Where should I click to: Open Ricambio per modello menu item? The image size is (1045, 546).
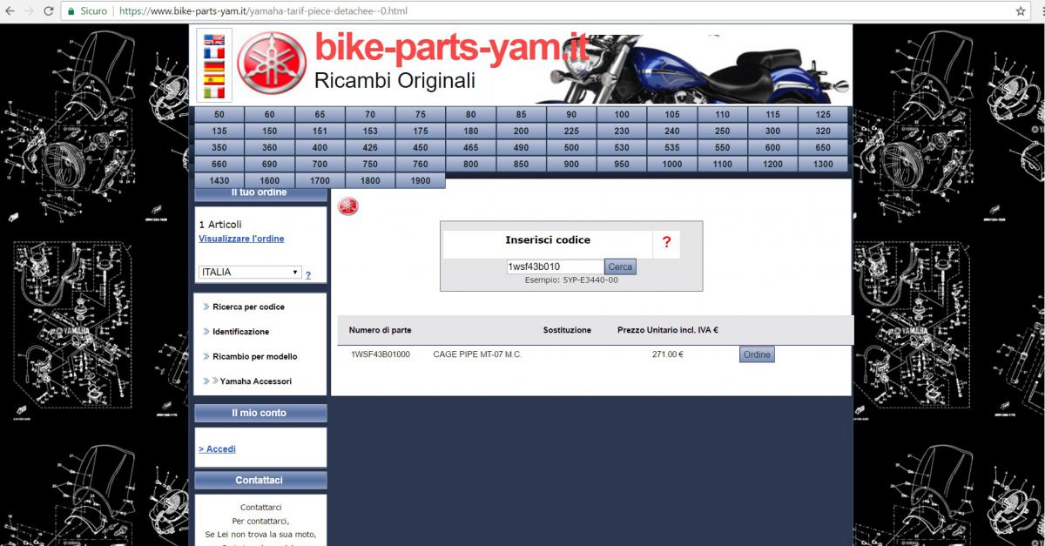click(254, 356)
